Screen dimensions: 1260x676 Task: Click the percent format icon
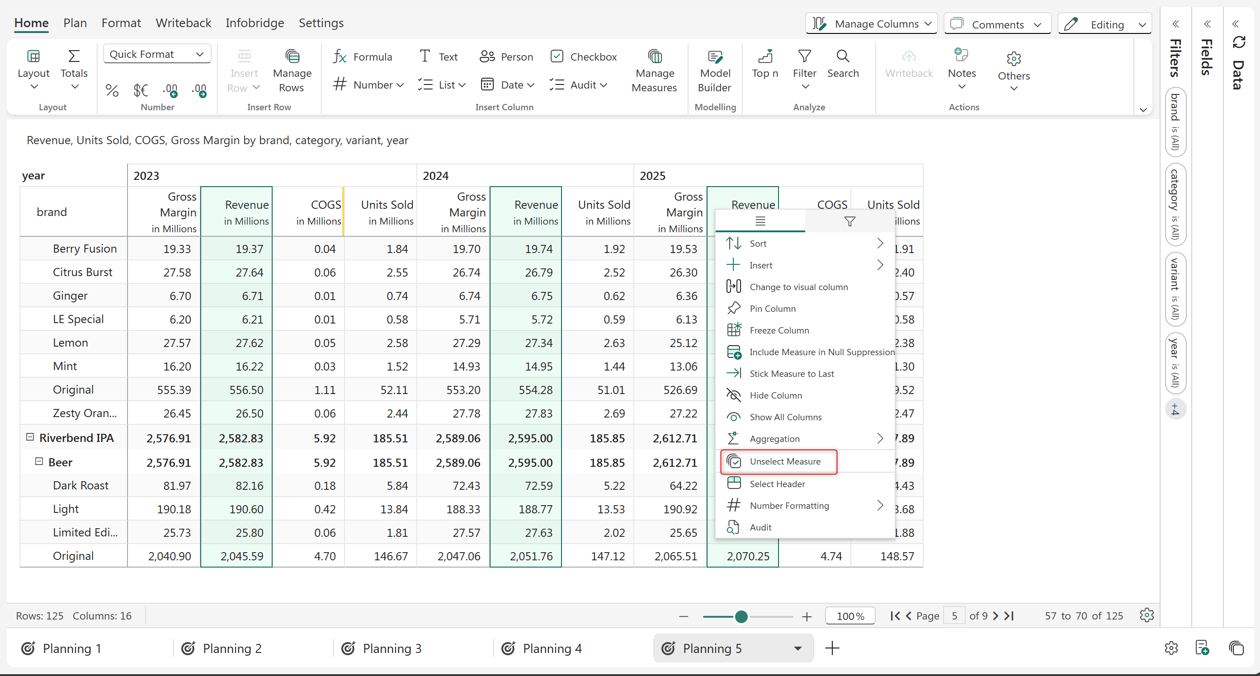pos(112,90)
